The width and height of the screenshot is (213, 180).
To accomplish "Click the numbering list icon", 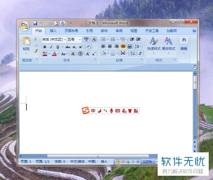I will (113, 39).
